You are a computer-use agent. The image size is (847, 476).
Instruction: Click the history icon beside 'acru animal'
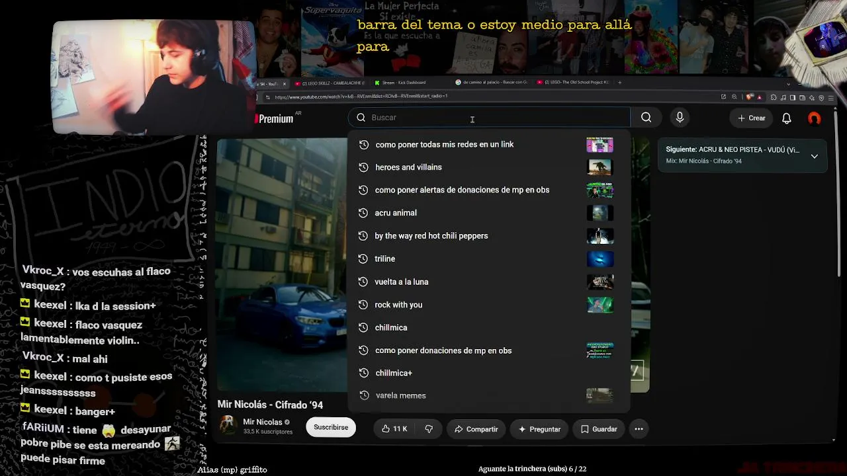[363, 213]
